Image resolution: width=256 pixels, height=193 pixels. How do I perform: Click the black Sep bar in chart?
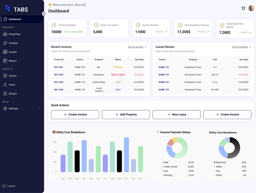click(119, 161)
